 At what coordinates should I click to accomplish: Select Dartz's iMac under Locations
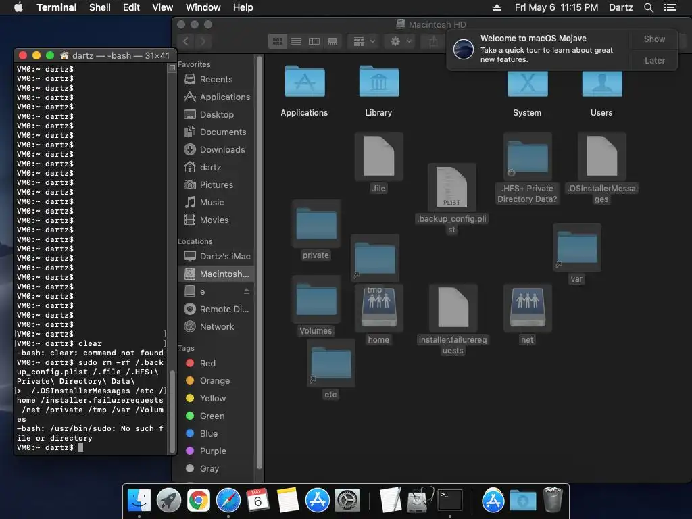pyautogui.click(x=216, y=256)
